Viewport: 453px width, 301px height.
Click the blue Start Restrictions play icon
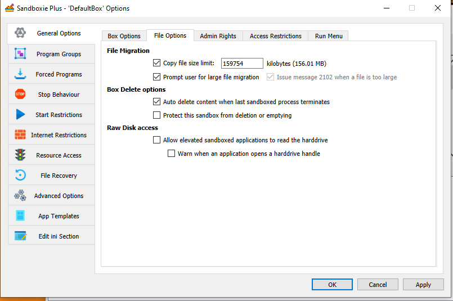coord(20,114)
